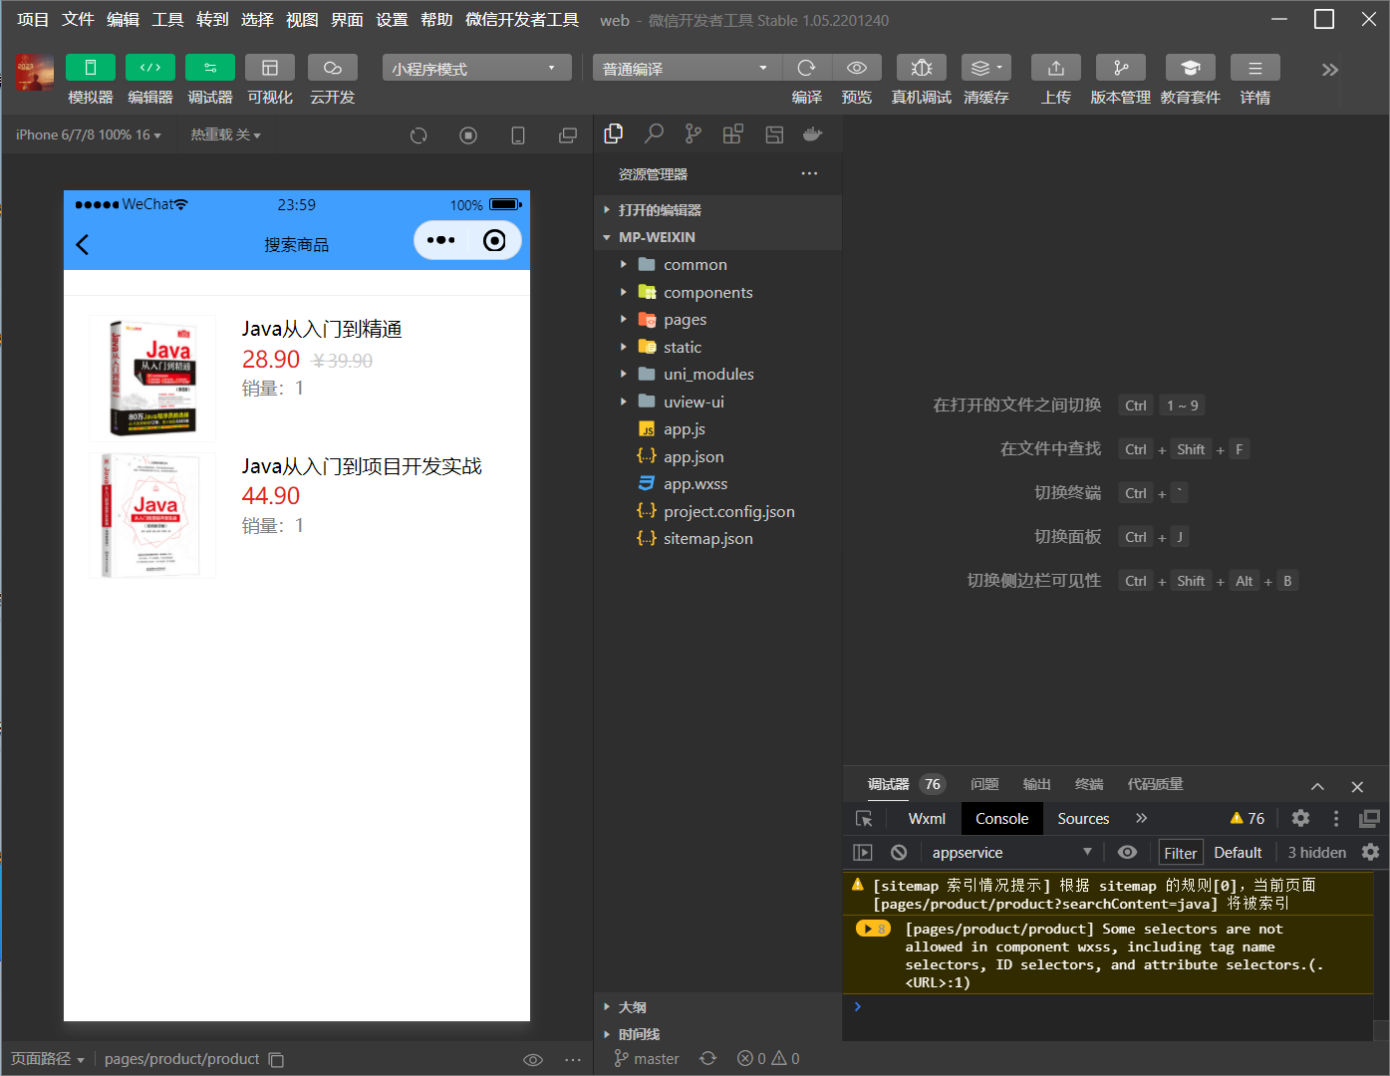1390x1076 pixels.
Task: Switch to the 问题 panel tab
Action: (984, 784)
